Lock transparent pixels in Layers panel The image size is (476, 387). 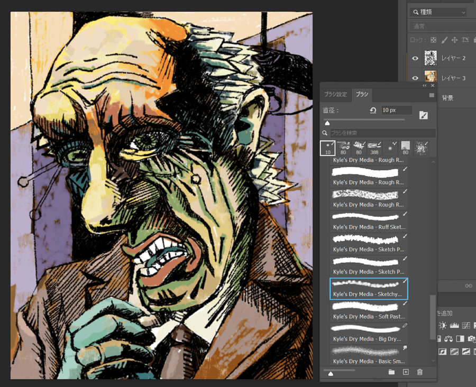(434, 40)
